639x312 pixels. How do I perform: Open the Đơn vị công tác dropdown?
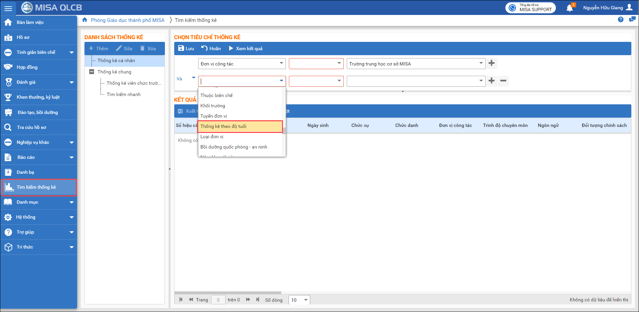[x=281, y=63]
